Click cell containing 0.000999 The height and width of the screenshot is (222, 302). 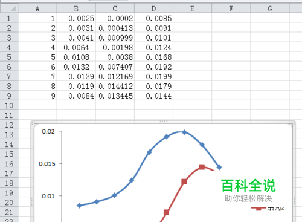(115, 38)
